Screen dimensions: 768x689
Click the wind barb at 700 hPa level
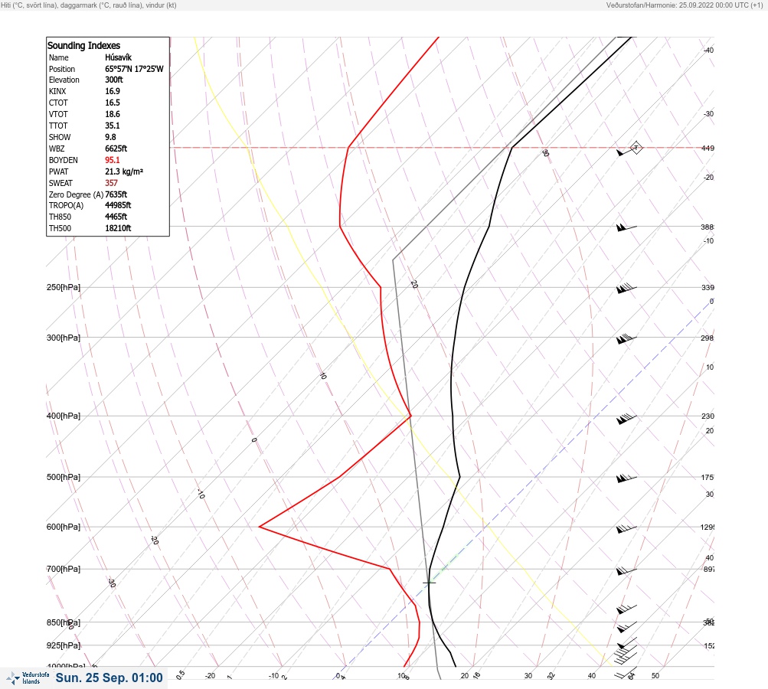(626, 570)
